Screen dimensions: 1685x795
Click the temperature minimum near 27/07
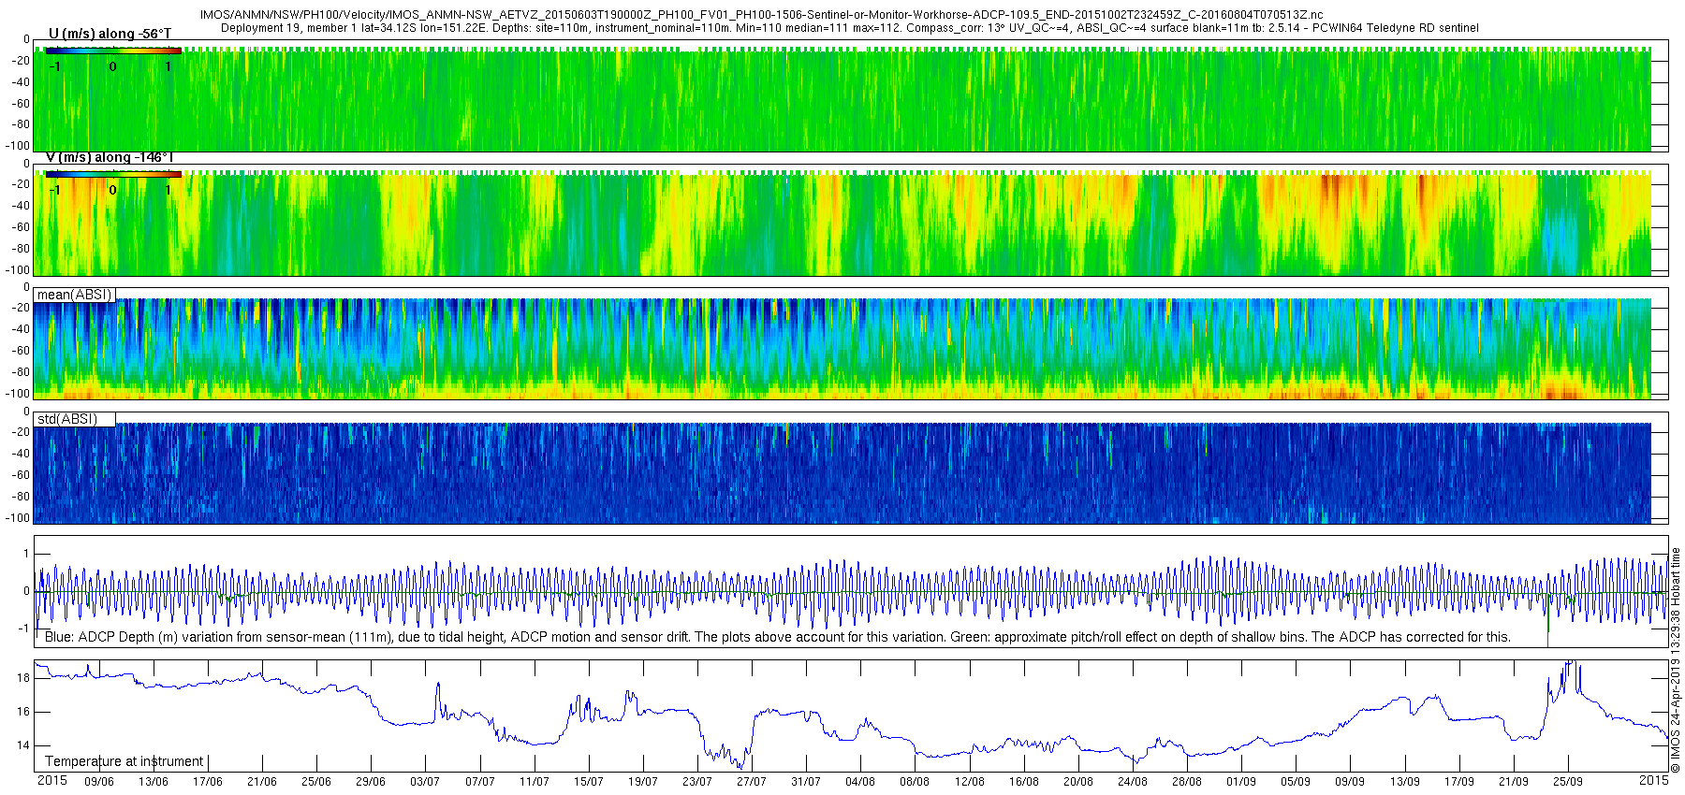pos(741,767)
